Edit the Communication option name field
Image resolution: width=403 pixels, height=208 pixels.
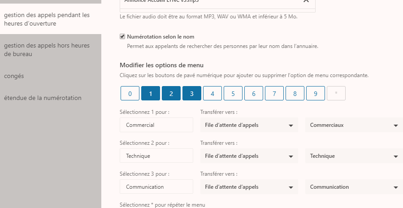point(156,186)
